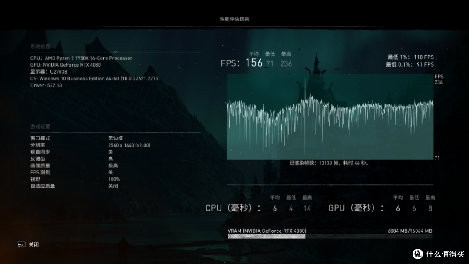
Task: Click the 71 graph axis bottom label
Action: [437, 157]
